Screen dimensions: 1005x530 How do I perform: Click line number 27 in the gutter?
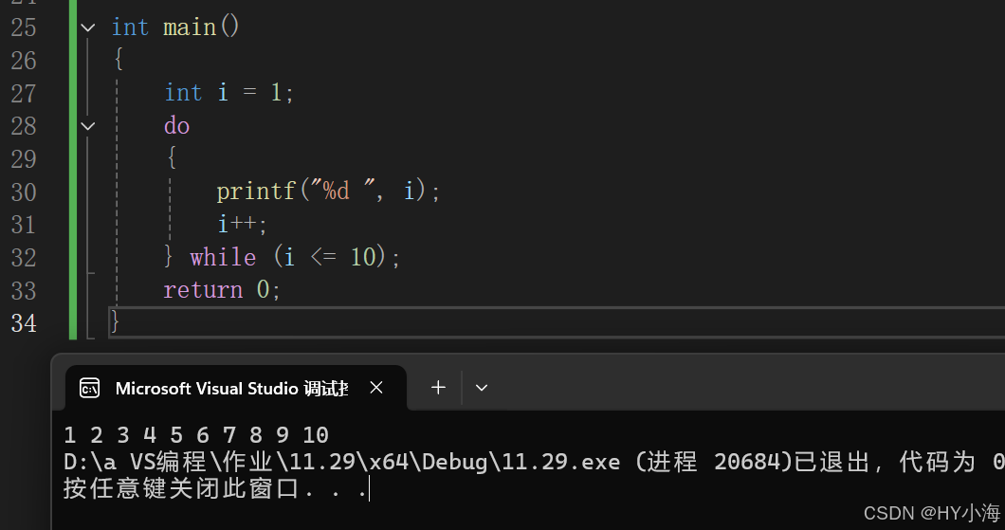coord(24,94)
